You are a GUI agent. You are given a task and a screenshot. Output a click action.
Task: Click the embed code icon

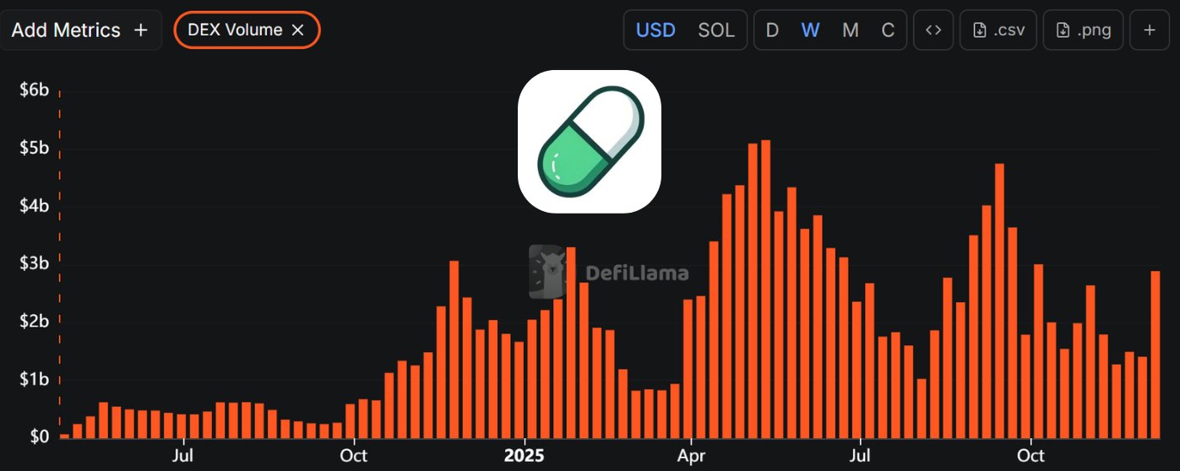click(x=933, y=30)
